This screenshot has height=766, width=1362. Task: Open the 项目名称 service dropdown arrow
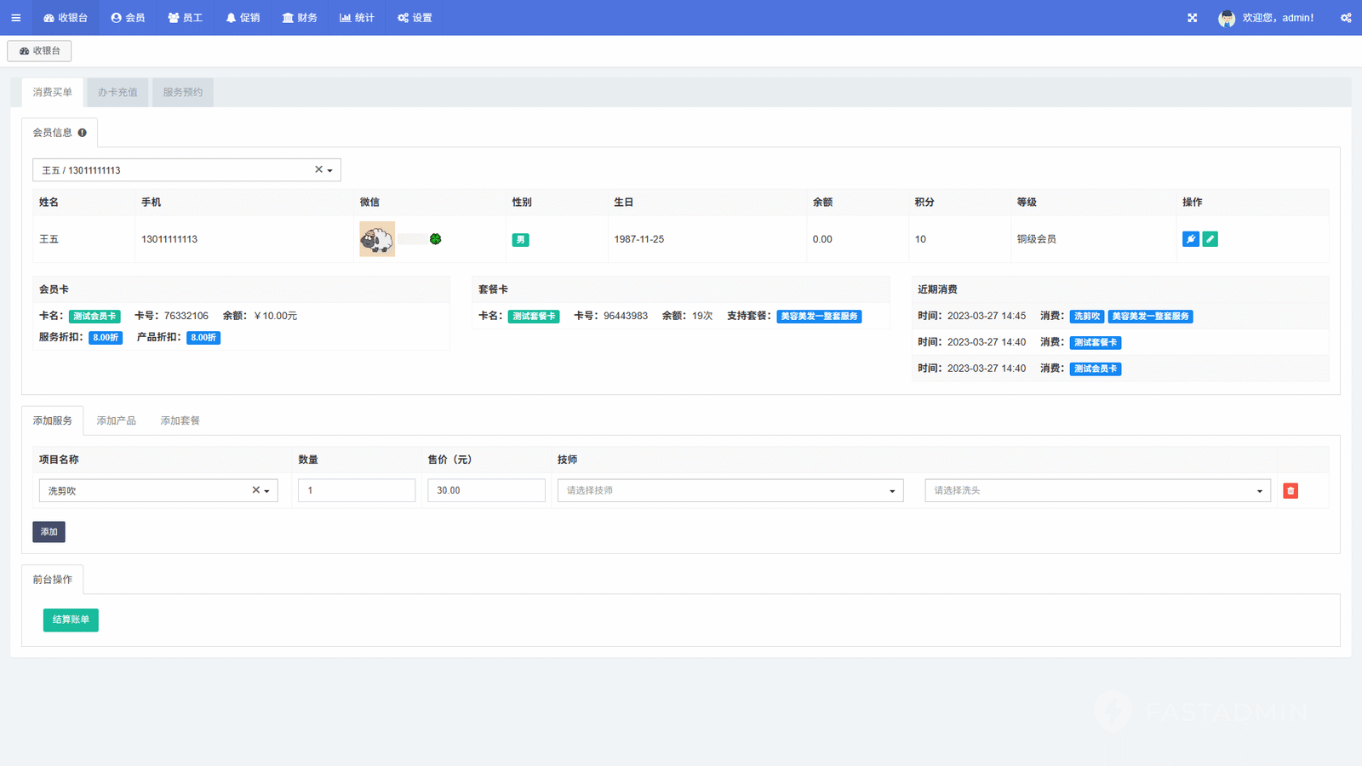[x=267, y=491]
